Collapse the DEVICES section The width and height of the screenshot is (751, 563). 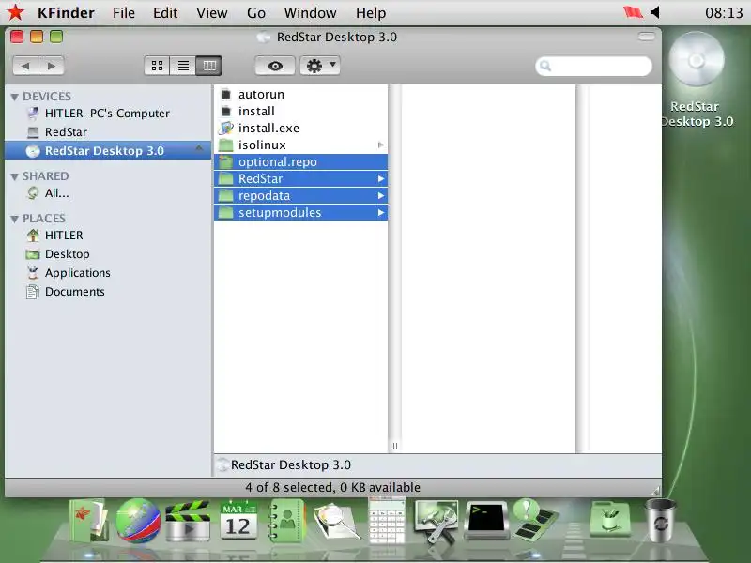click(14, 98)
